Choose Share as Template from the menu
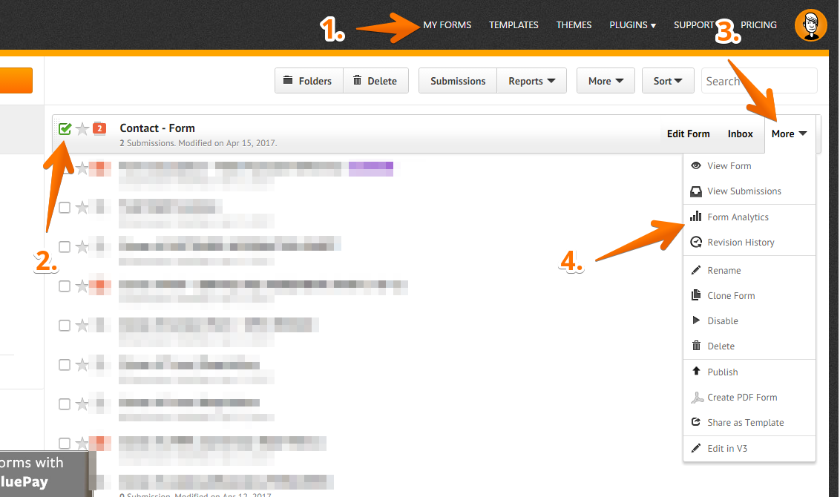 745,423
